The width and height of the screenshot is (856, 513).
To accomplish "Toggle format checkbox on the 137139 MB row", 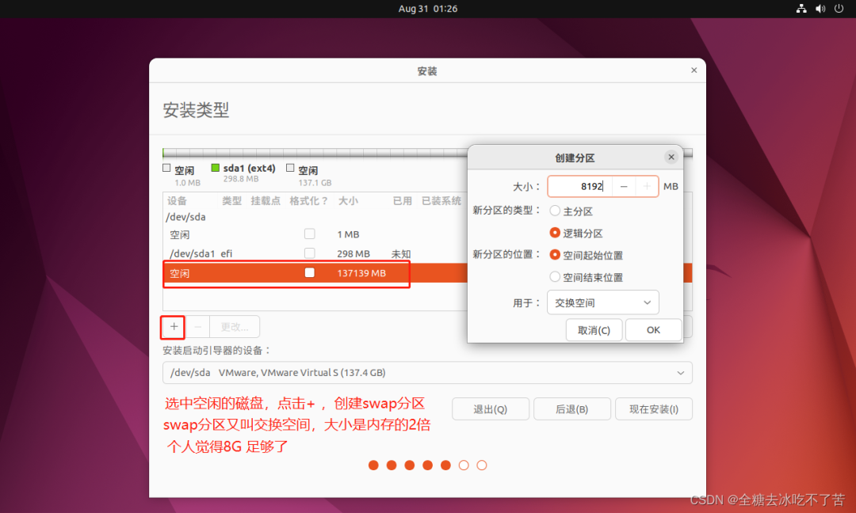I will point(310,272).
